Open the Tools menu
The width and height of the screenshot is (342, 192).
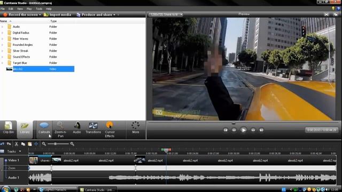pos(39,9)
